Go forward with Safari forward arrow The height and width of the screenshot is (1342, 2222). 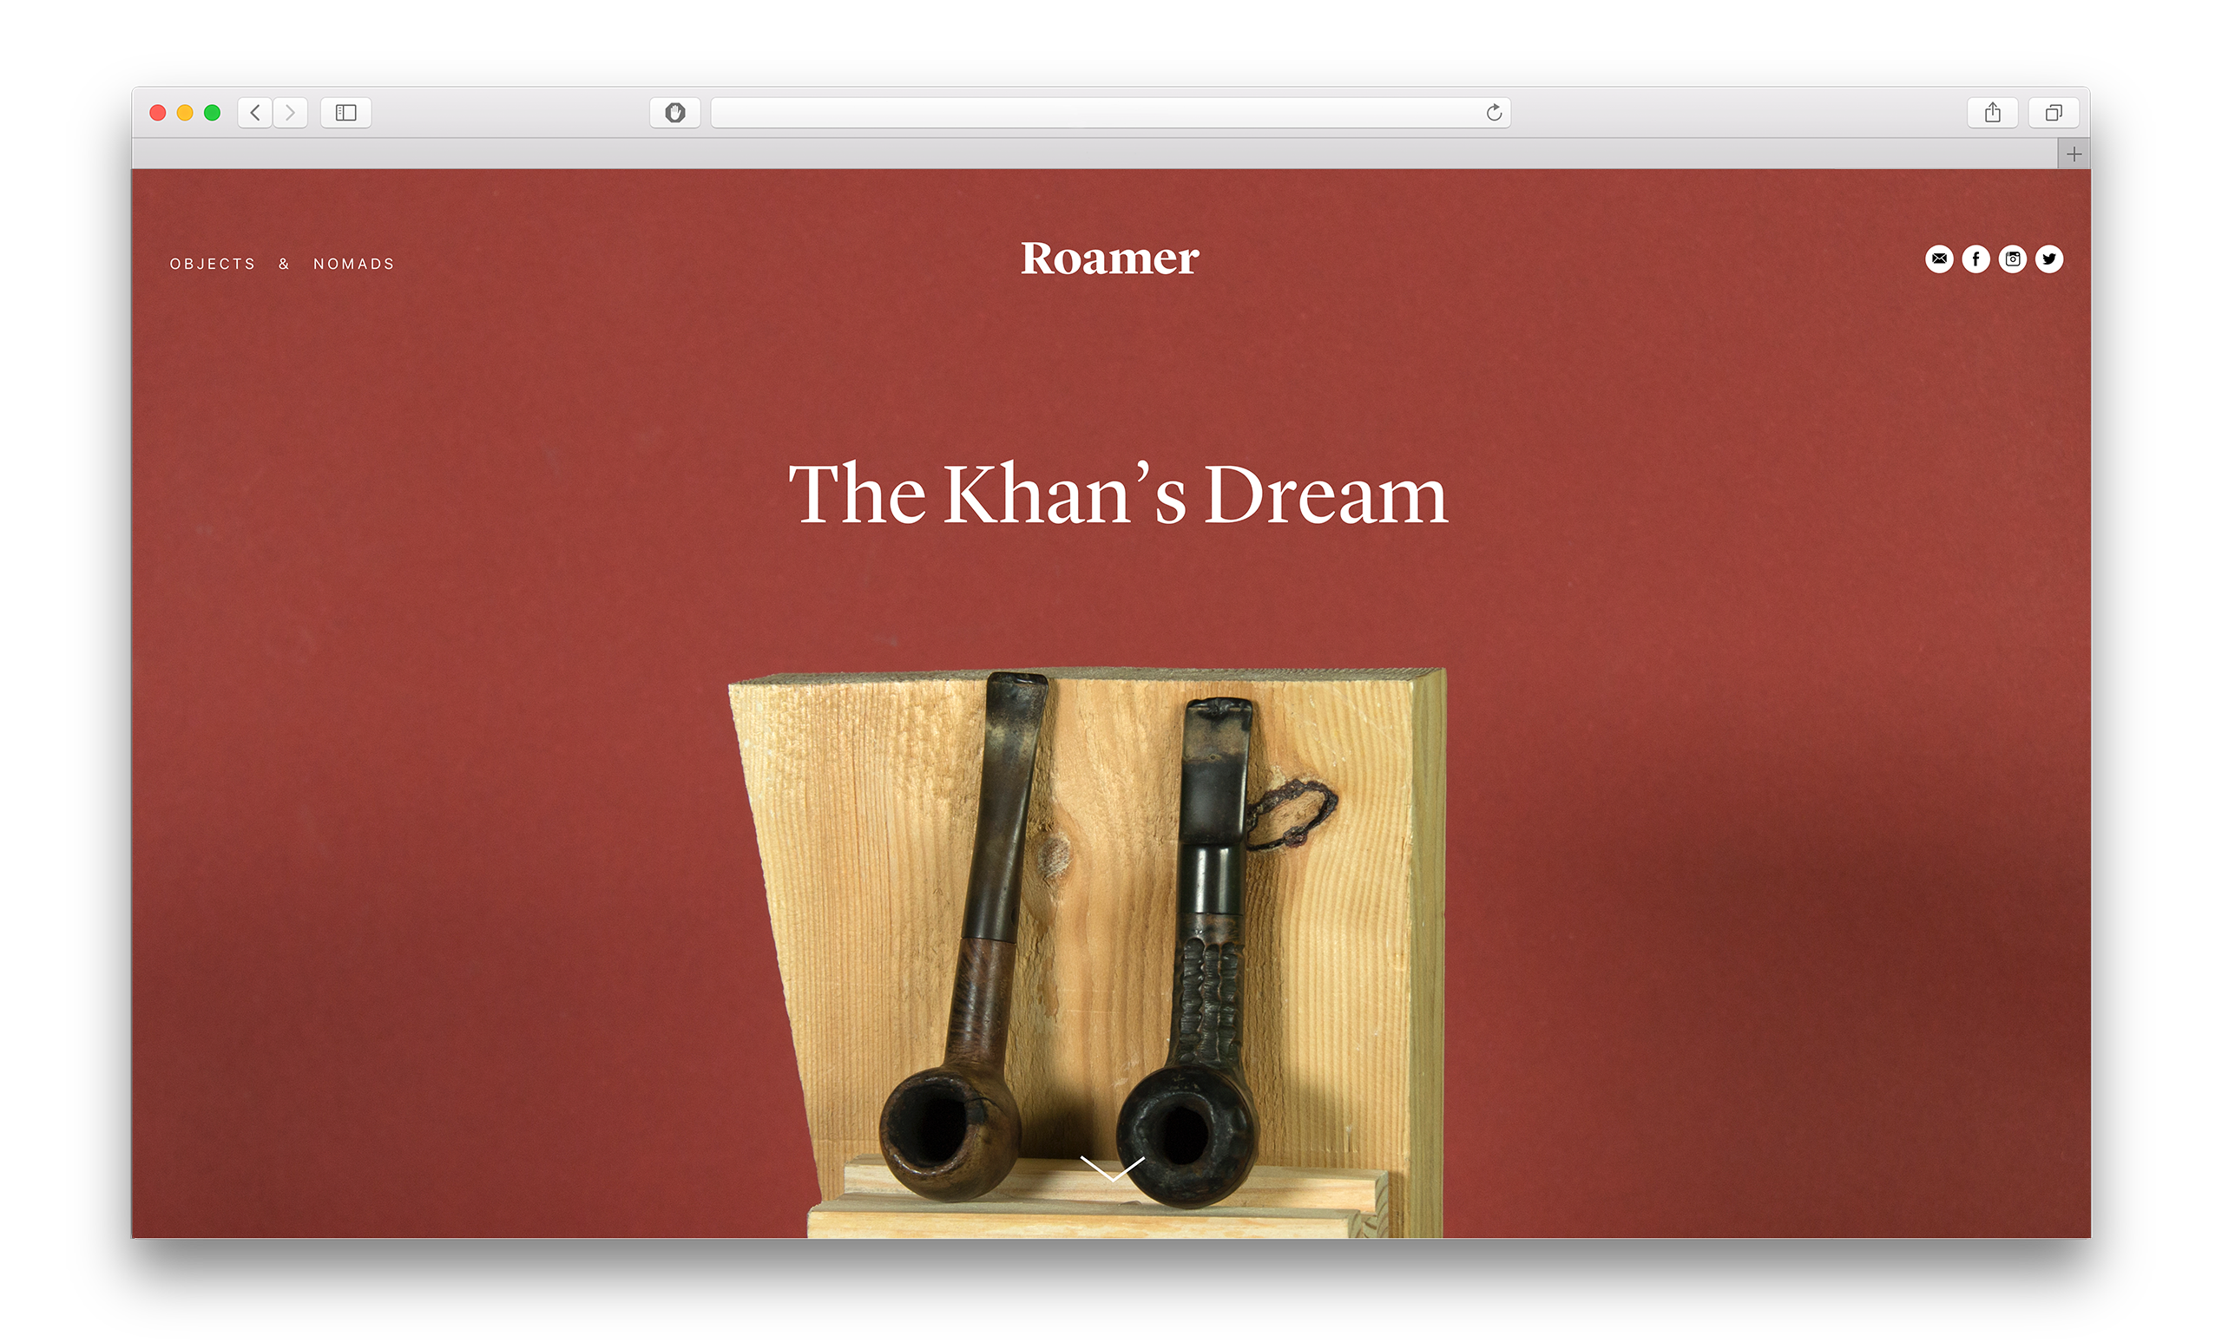point(291,113)
